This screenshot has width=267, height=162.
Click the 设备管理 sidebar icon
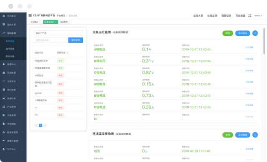[4, 115]
